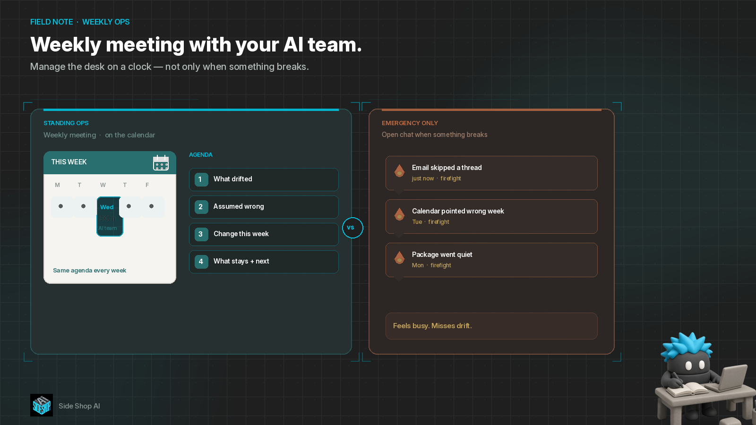Click the flame icon beside Email skipped a thread
Viewport: 756px width, 425px height.
pyautogui.click(x=399, y=170)
